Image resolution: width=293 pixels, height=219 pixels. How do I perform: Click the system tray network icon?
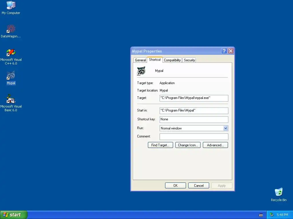pos(272,215)
